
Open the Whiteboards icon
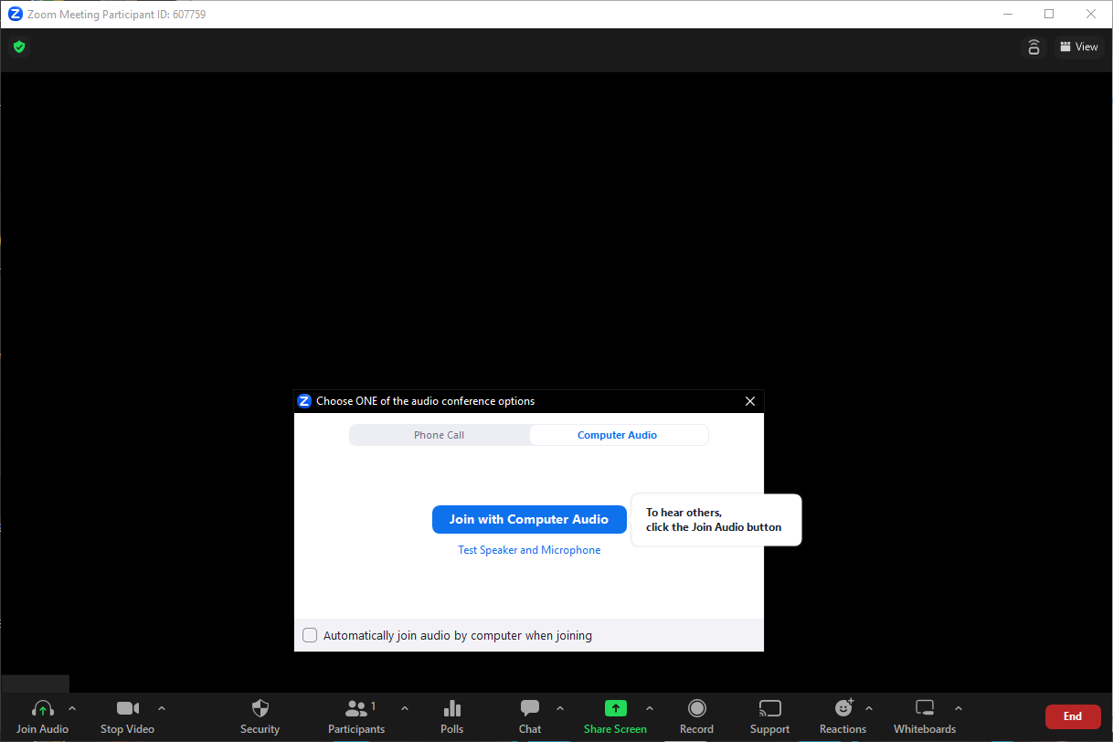(925, 708)
